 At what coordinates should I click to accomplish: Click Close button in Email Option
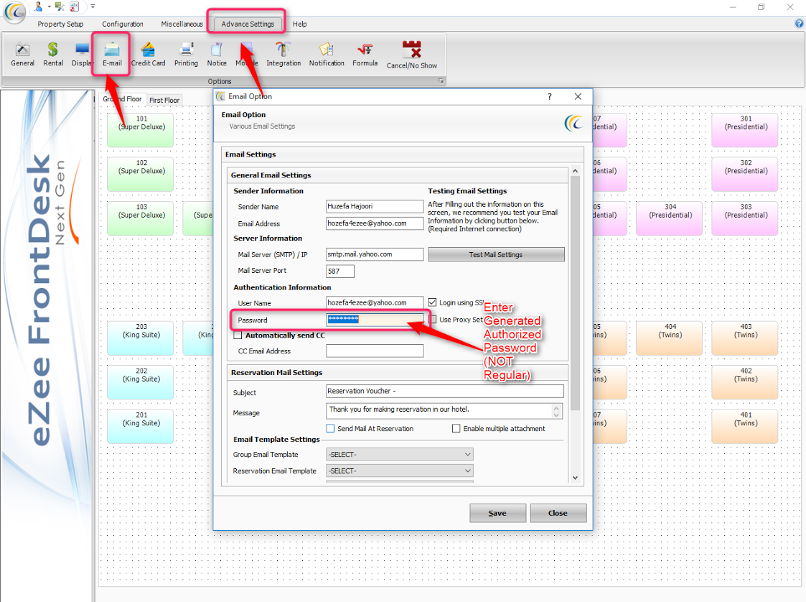click(558, 513)
